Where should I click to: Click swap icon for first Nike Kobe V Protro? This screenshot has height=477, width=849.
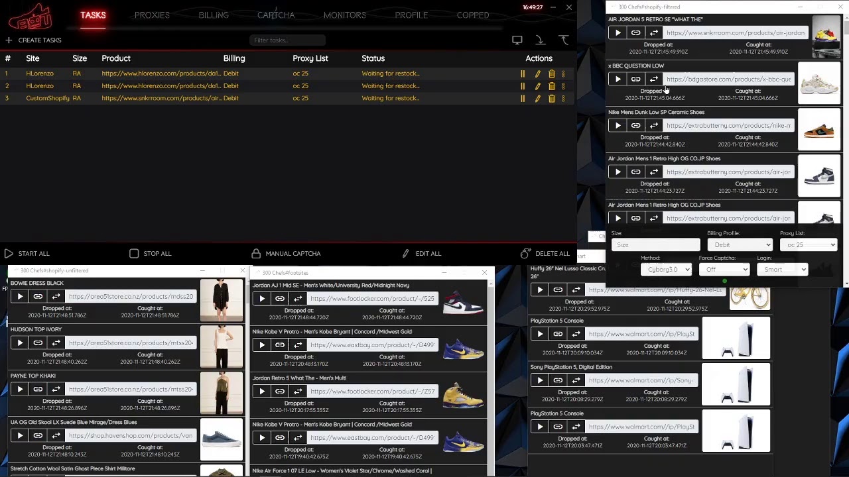(x=298, y=344)
